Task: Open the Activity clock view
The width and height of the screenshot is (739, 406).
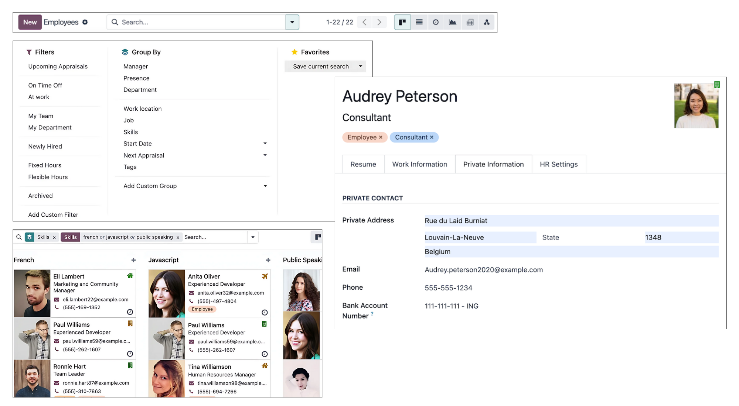Action: pyautogui.click(x=436, y=22)
